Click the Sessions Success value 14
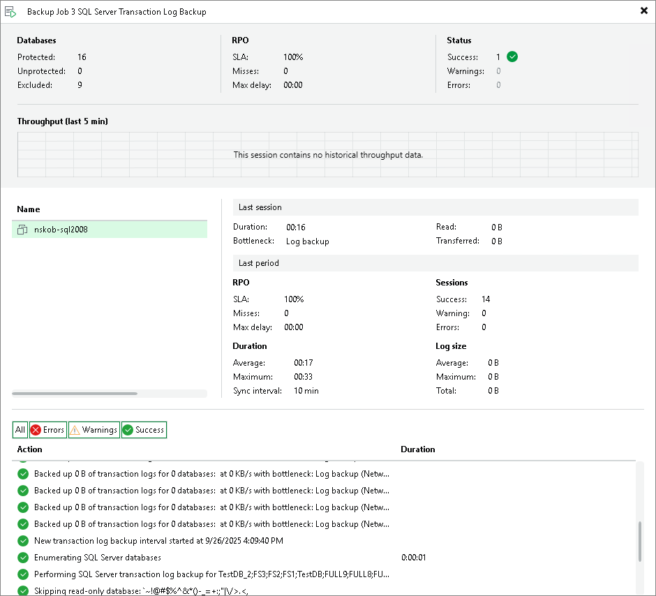 pos(486,299)
